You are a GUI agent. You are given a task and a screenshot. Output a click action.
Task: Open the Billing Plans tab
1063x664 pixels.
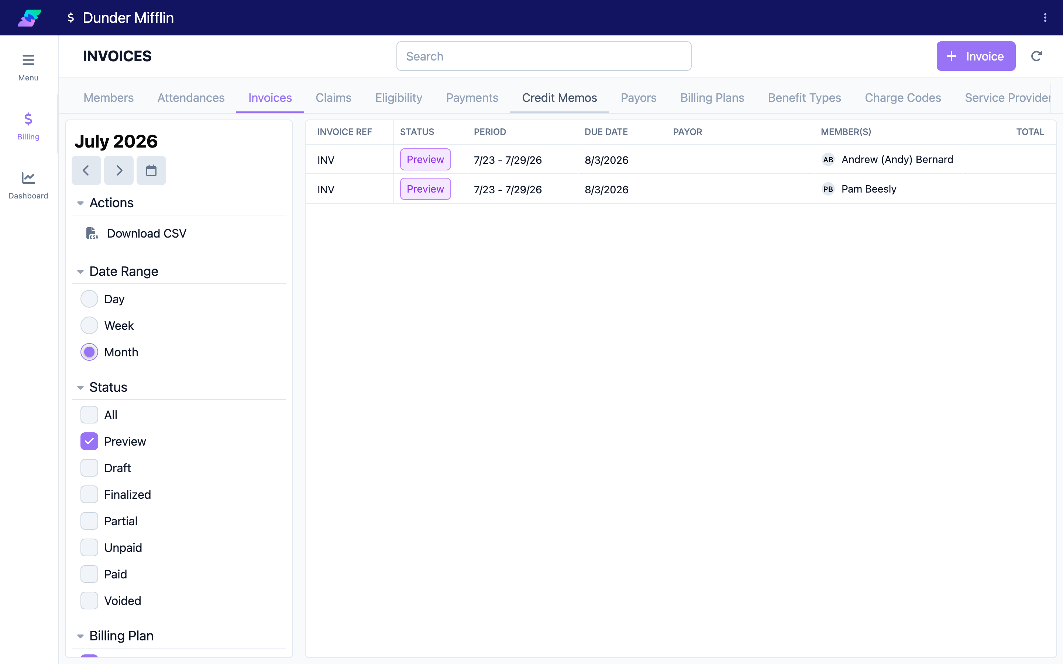(712, 97)
